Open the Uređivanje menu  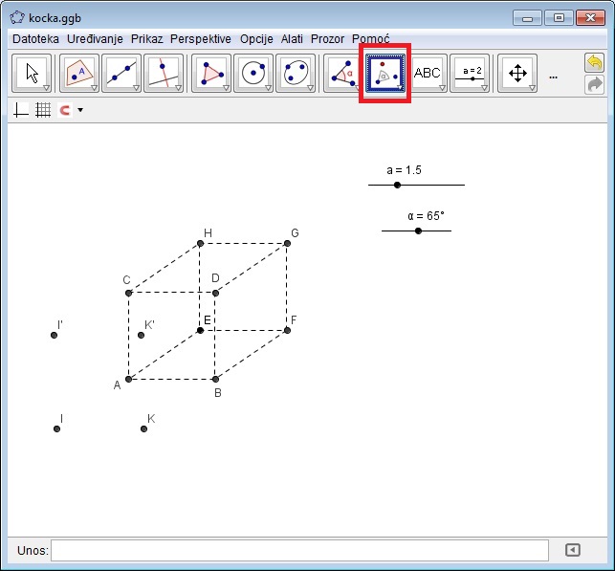point(95,39)
